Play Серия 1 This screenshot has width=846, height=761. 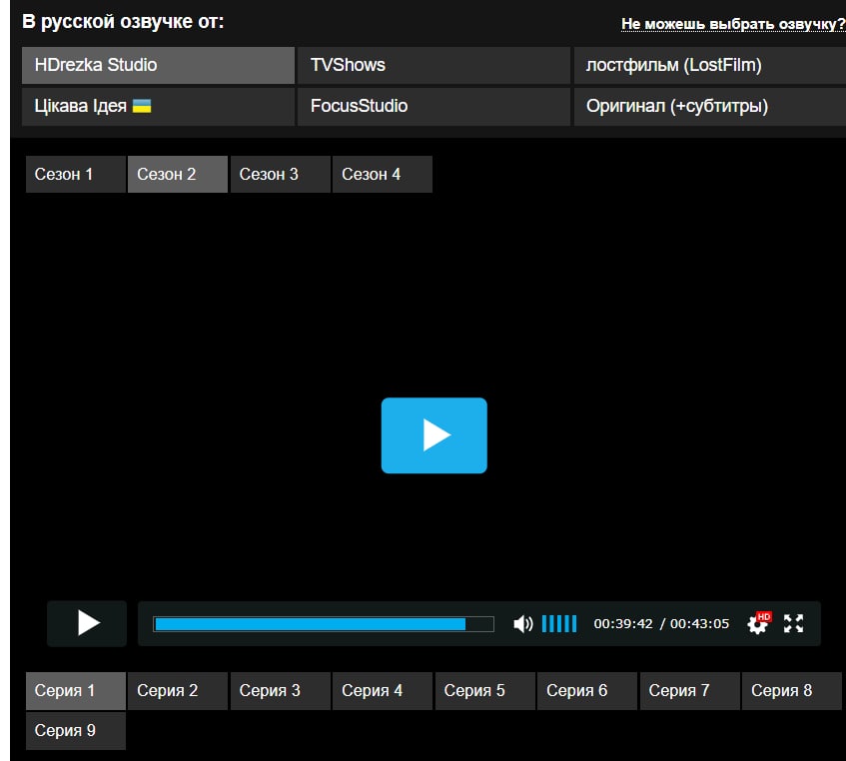click(76, 691)
